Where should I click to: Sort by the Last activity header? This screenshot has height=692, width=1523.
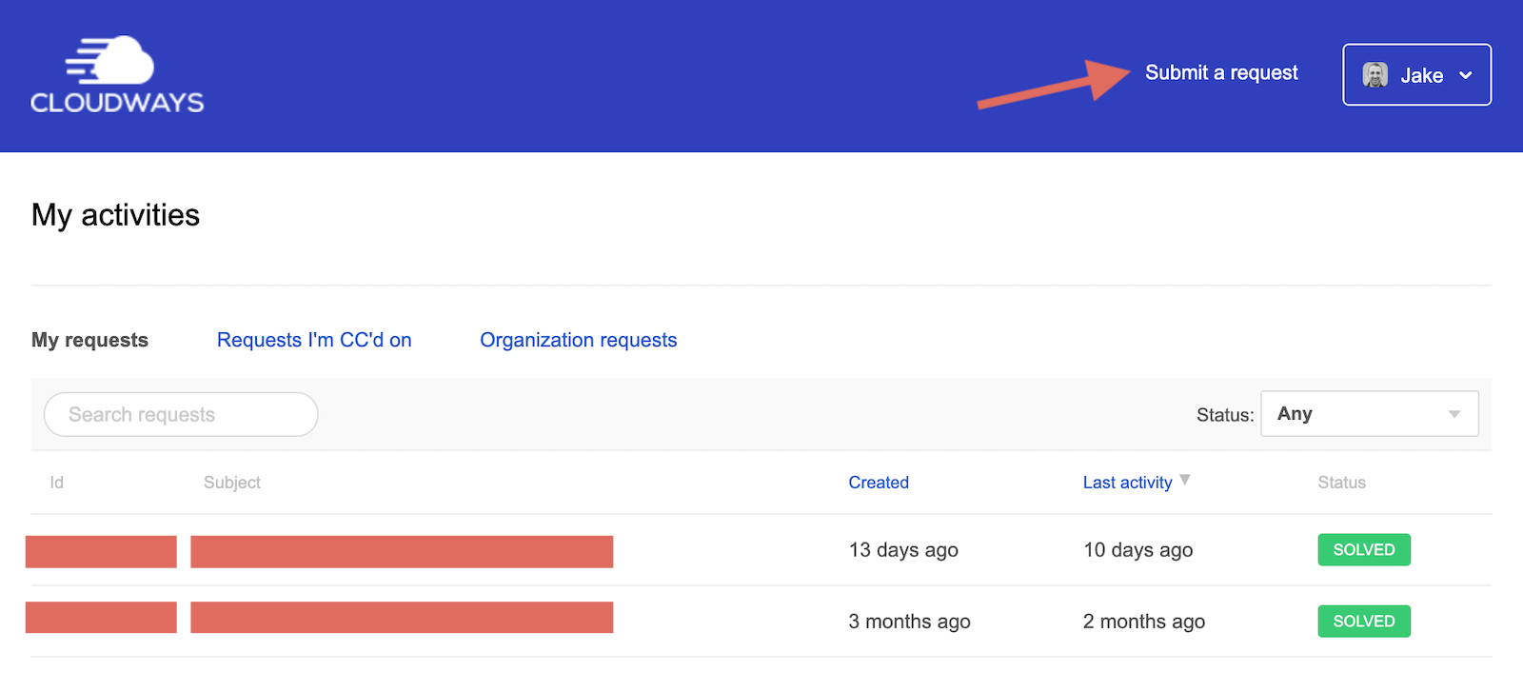tap(1127, 483)
